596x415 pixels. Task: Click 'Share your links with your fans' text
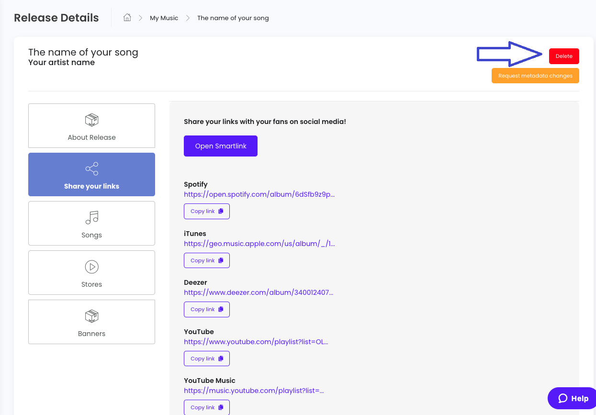point(265,122)
